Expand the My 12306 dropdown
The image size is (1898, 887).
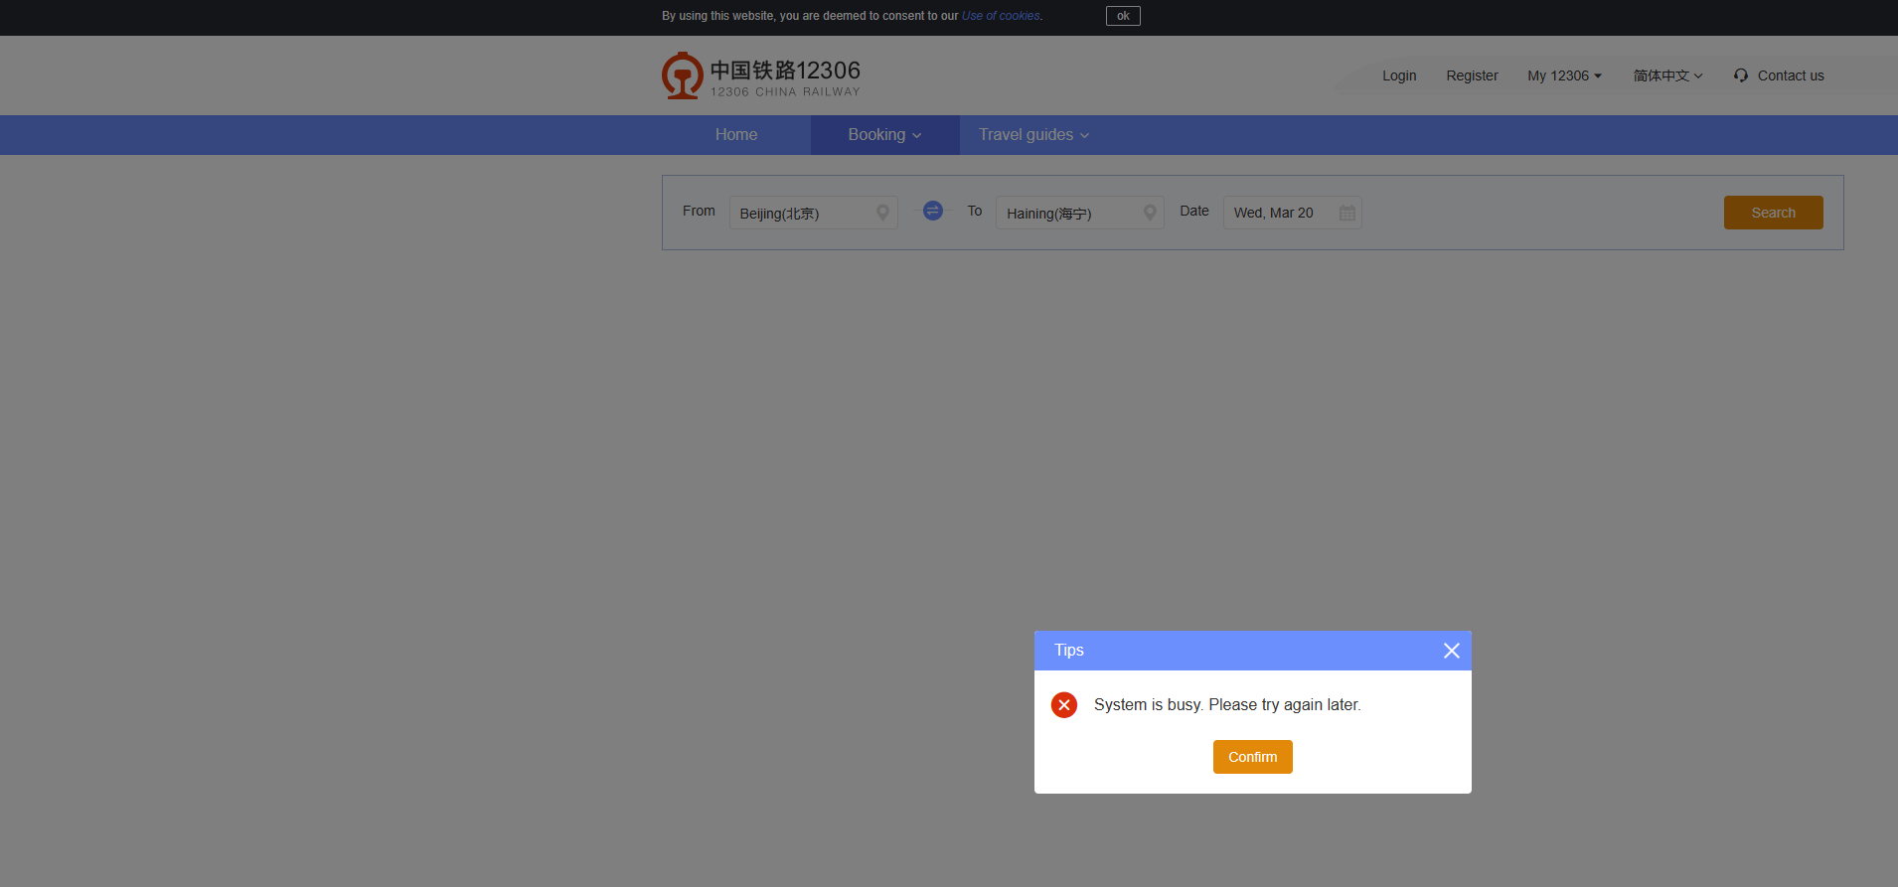pos(1564,75)
